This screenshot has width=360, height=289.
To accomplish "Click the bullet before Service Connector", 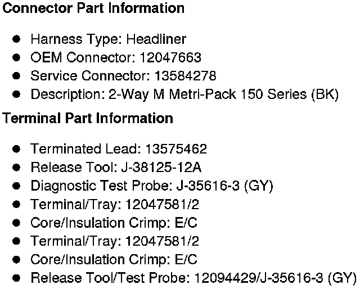I will 17,76.
